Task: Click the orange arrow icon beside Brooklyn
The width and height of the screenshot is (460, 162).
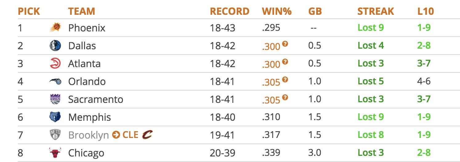Action: (x=116, y=135)
